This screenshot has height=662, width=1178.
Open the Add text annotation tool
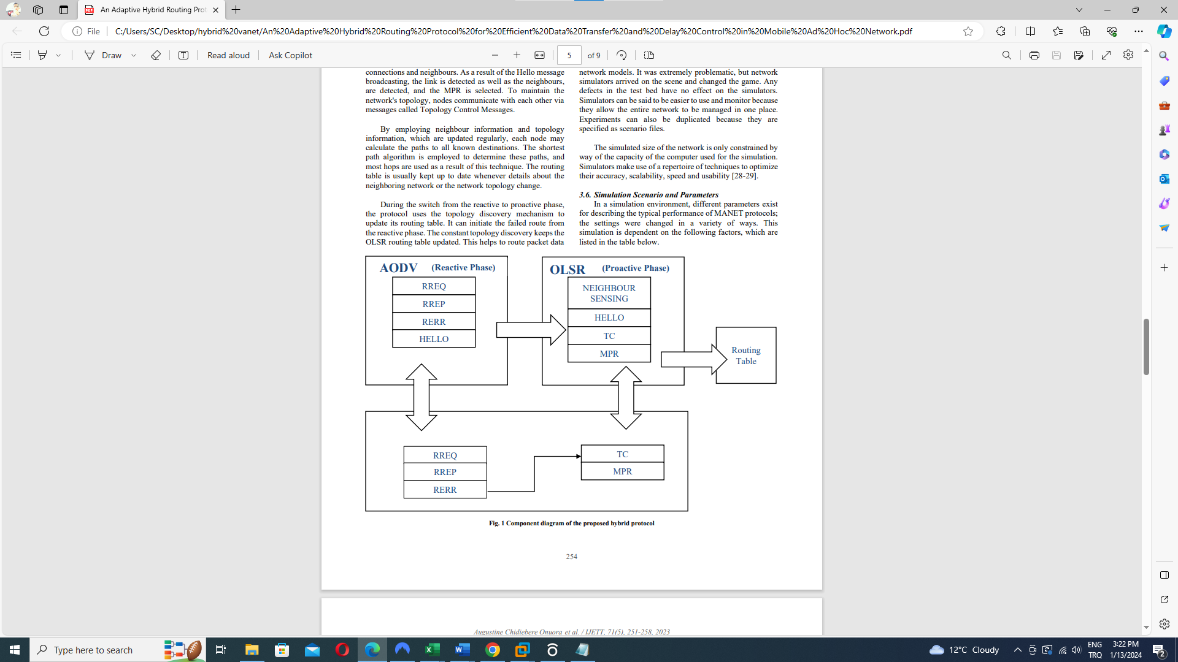point(183,55)
